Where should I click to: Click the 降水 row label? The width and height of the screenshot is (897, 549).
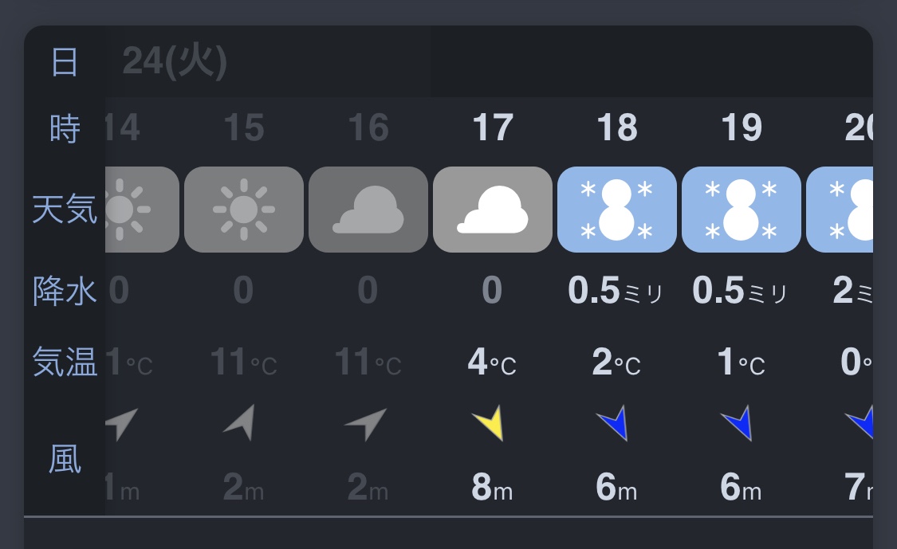click(65, 292)
